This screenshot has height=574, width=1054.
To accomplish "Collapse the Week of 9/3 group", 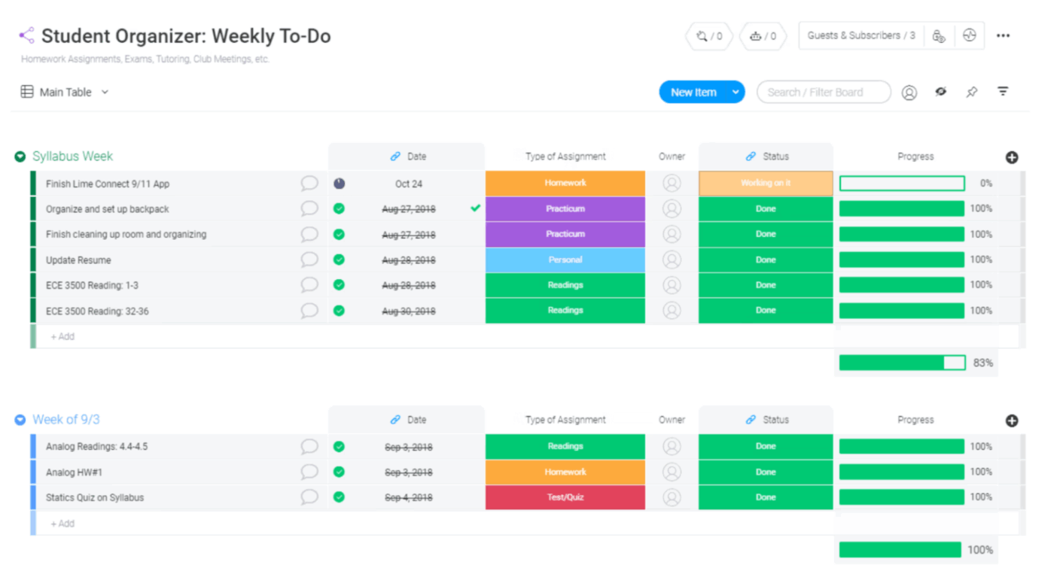I will point(20,420).
